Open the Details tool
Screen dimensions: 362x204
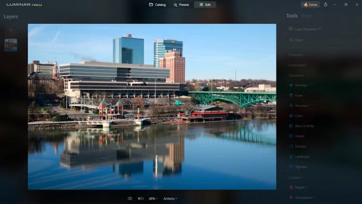(x=297, y=136)
